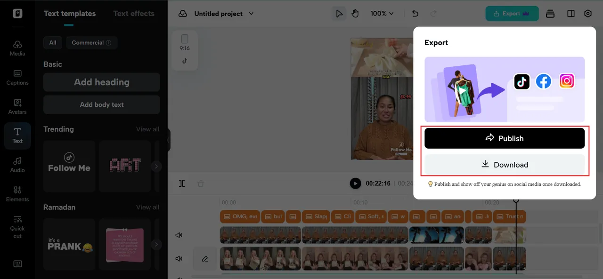This screenshot has height=279, width=603.
Task: Select the hand pan tool
Action: (355, 14)
